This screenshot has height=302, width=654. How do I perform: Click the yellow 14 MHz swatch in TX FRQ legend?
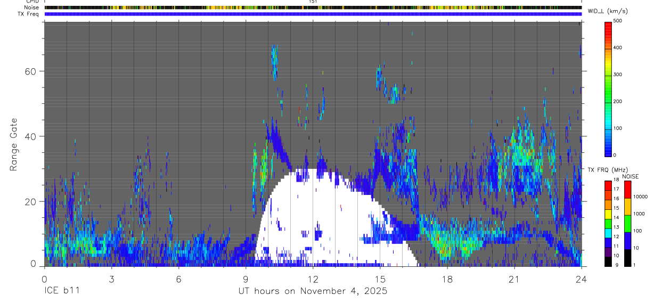tap(608, 215)
